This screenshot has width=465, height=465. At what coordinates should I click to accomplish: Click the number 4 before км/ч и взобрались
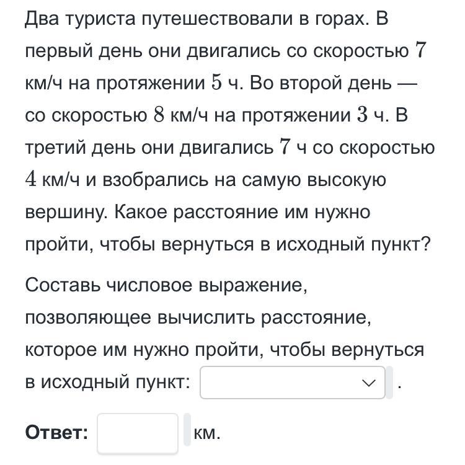click(x=31, y=179)
